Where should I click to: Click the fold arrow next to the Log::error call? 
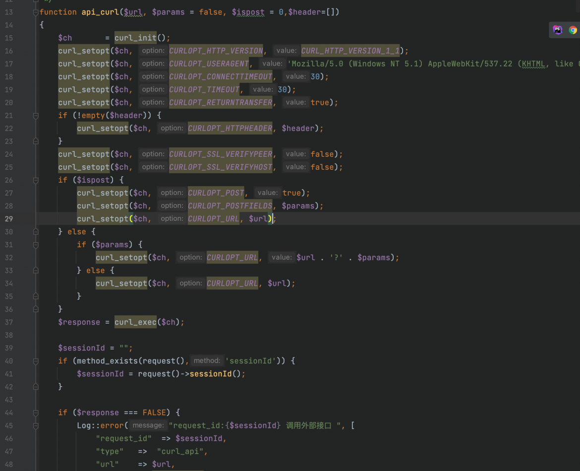click(x=35, y=425)
